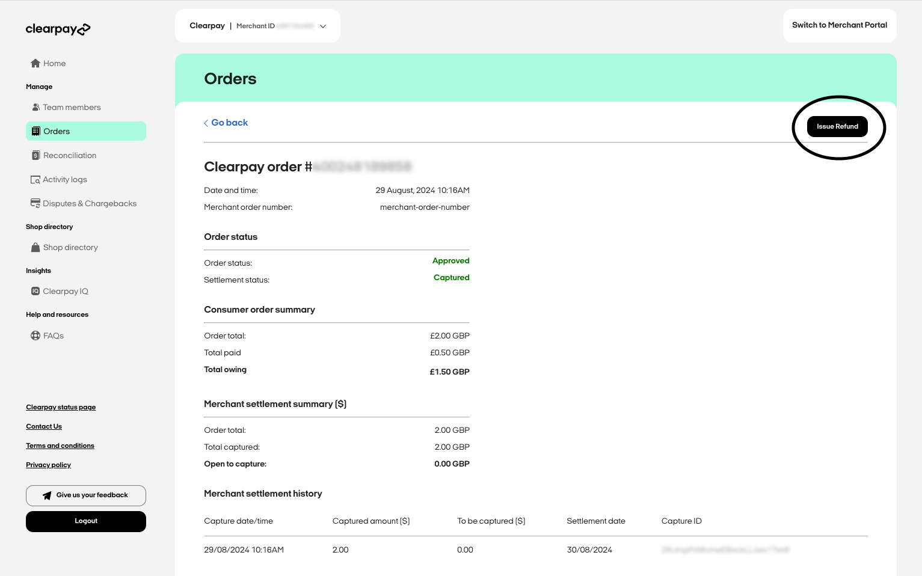
Task: Click the Clearpay logo
Action: [x=58, y=29]
